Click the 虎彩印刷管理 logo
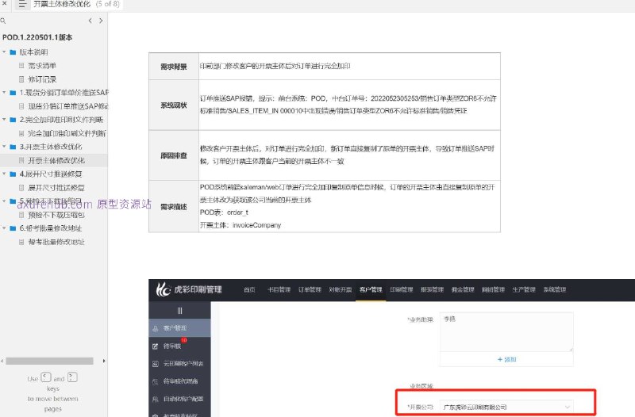 tap(189, 289)
